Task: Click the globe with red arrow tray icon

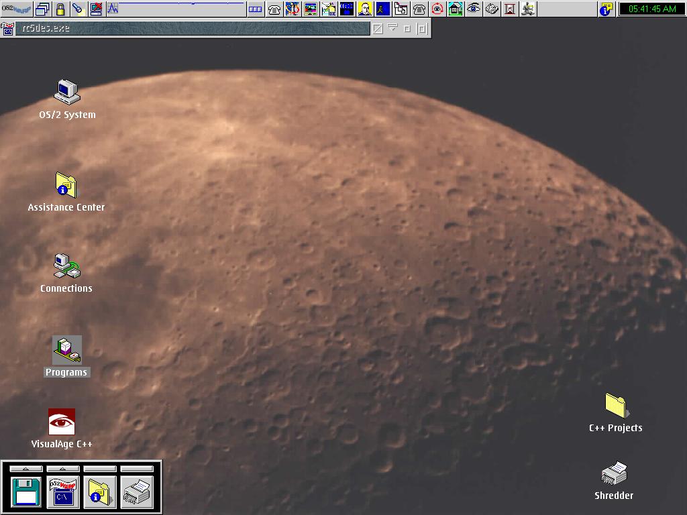Action: coord(293,9)
